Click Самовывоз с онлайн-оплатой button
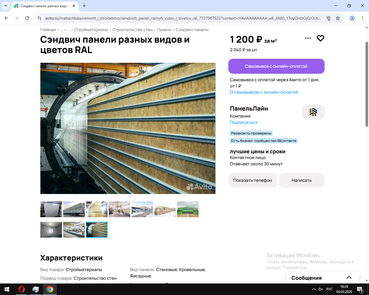This screenshot has width=369, height=295. [x=276, y=66]
